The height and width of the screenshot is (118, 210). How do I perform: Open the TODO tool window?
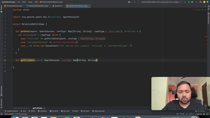point(32,111)
